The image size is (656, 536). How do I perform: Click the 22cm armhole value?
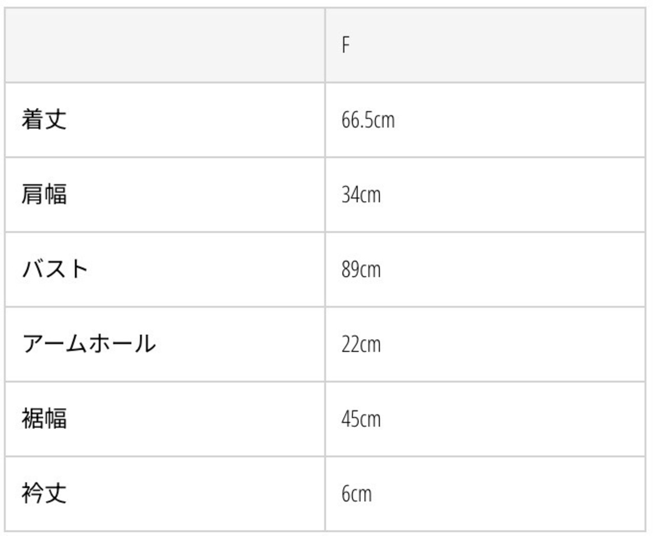point(361,344)
